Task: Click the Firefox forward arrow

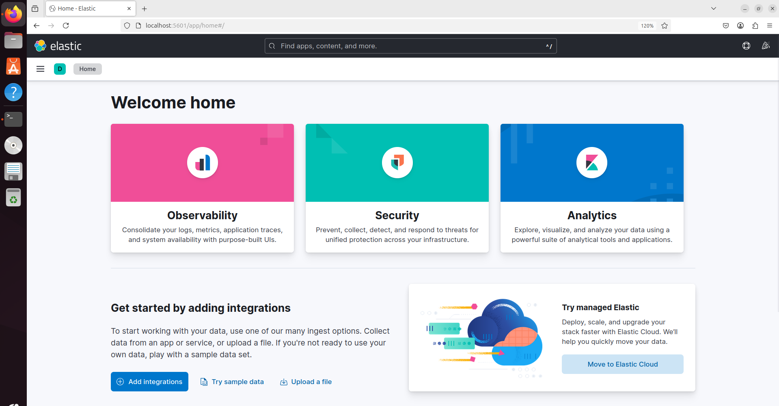Action: [x=51, y=26]
